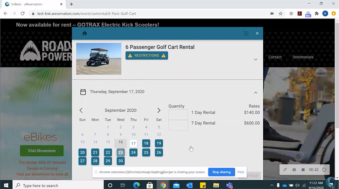Select September 30 on the calendar
This screenshot has width=339, height=189.
pos(121,161)
